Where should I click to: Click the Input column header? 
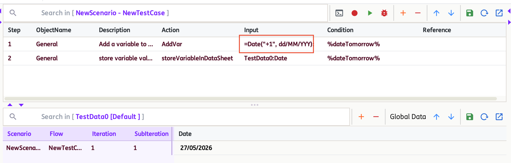tap(251, 30)
